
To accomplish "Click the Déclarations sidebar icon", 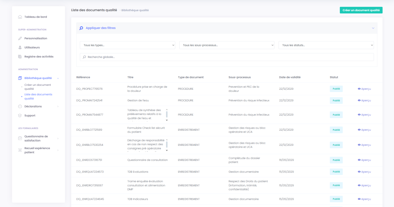I will click(20, 106).
